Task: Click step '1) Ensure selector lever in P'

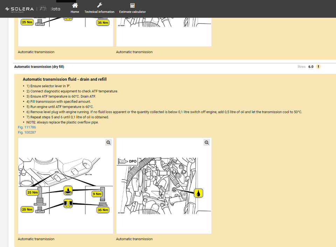Action: (48, 86)
